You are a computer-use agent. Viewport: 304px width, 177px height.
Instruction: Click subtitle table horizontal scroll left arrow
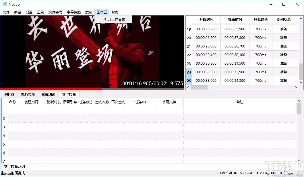click(188, 87)
